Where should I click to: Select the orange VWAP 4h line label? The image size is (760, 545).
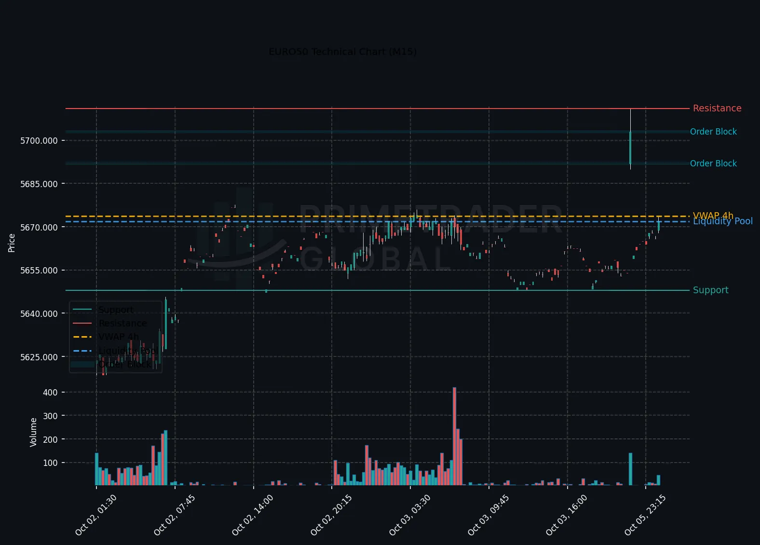pyautogui.click(x=713, y=215)
